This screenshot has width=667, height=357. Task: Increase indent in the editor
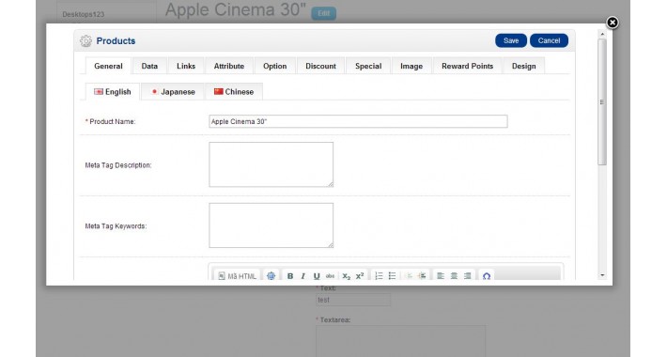point(422,275)
